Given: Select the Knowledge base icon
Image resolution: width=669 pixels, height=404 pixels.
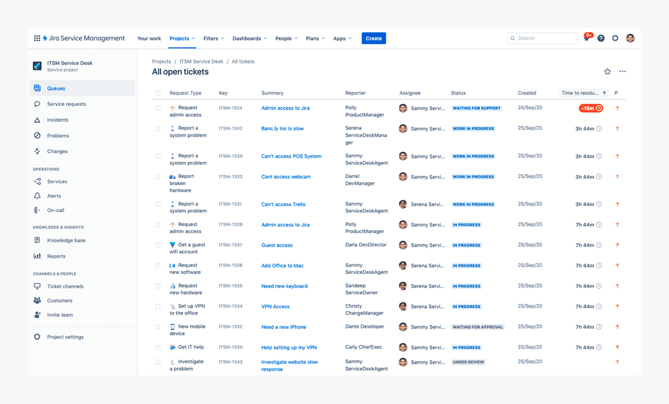Looking at the screenshot, I should tap(38, 240).
